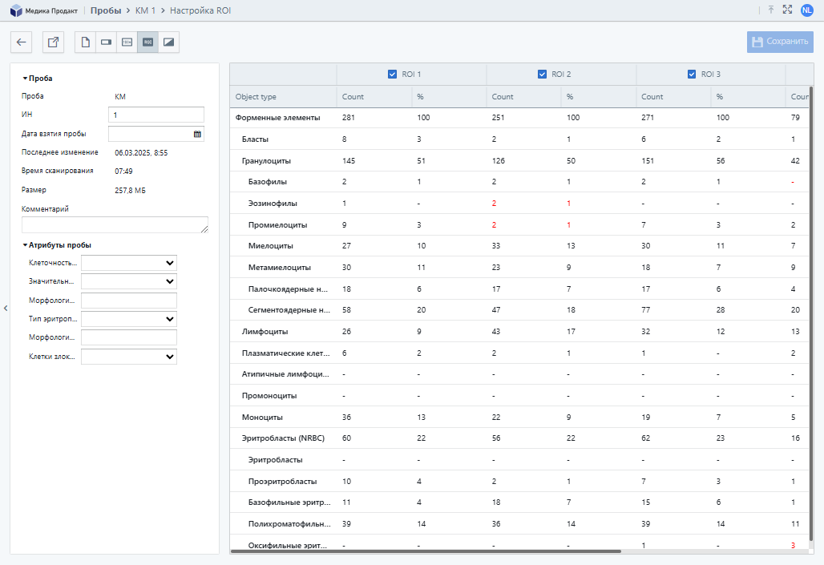824x565 pixels.
Task: Toggle the ROI 2 checkbox
Action: (x=542, y=74)
